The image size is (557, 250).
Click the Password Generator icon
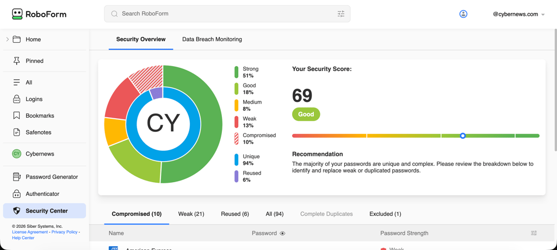(x=16, y=177)
